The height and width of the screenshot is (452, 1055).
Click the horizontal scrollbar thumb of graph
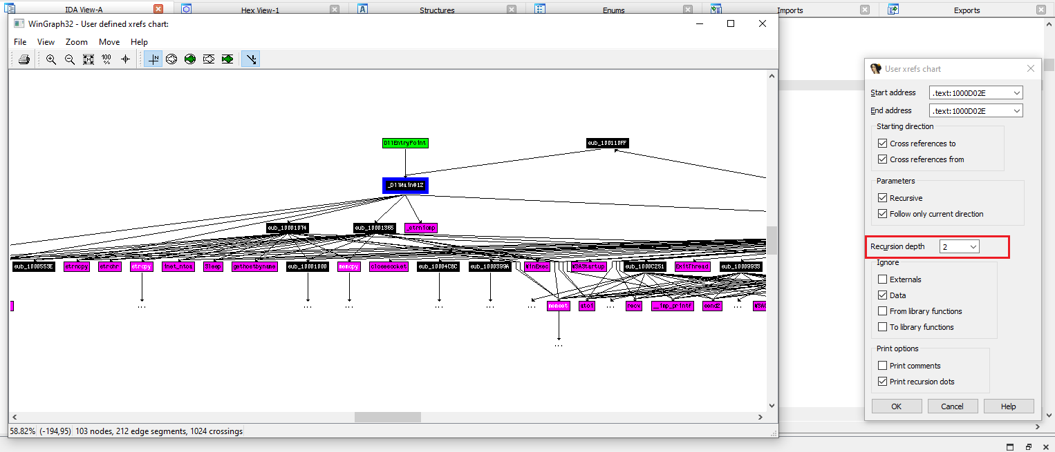pyautogui.click(x=387, y=417)
